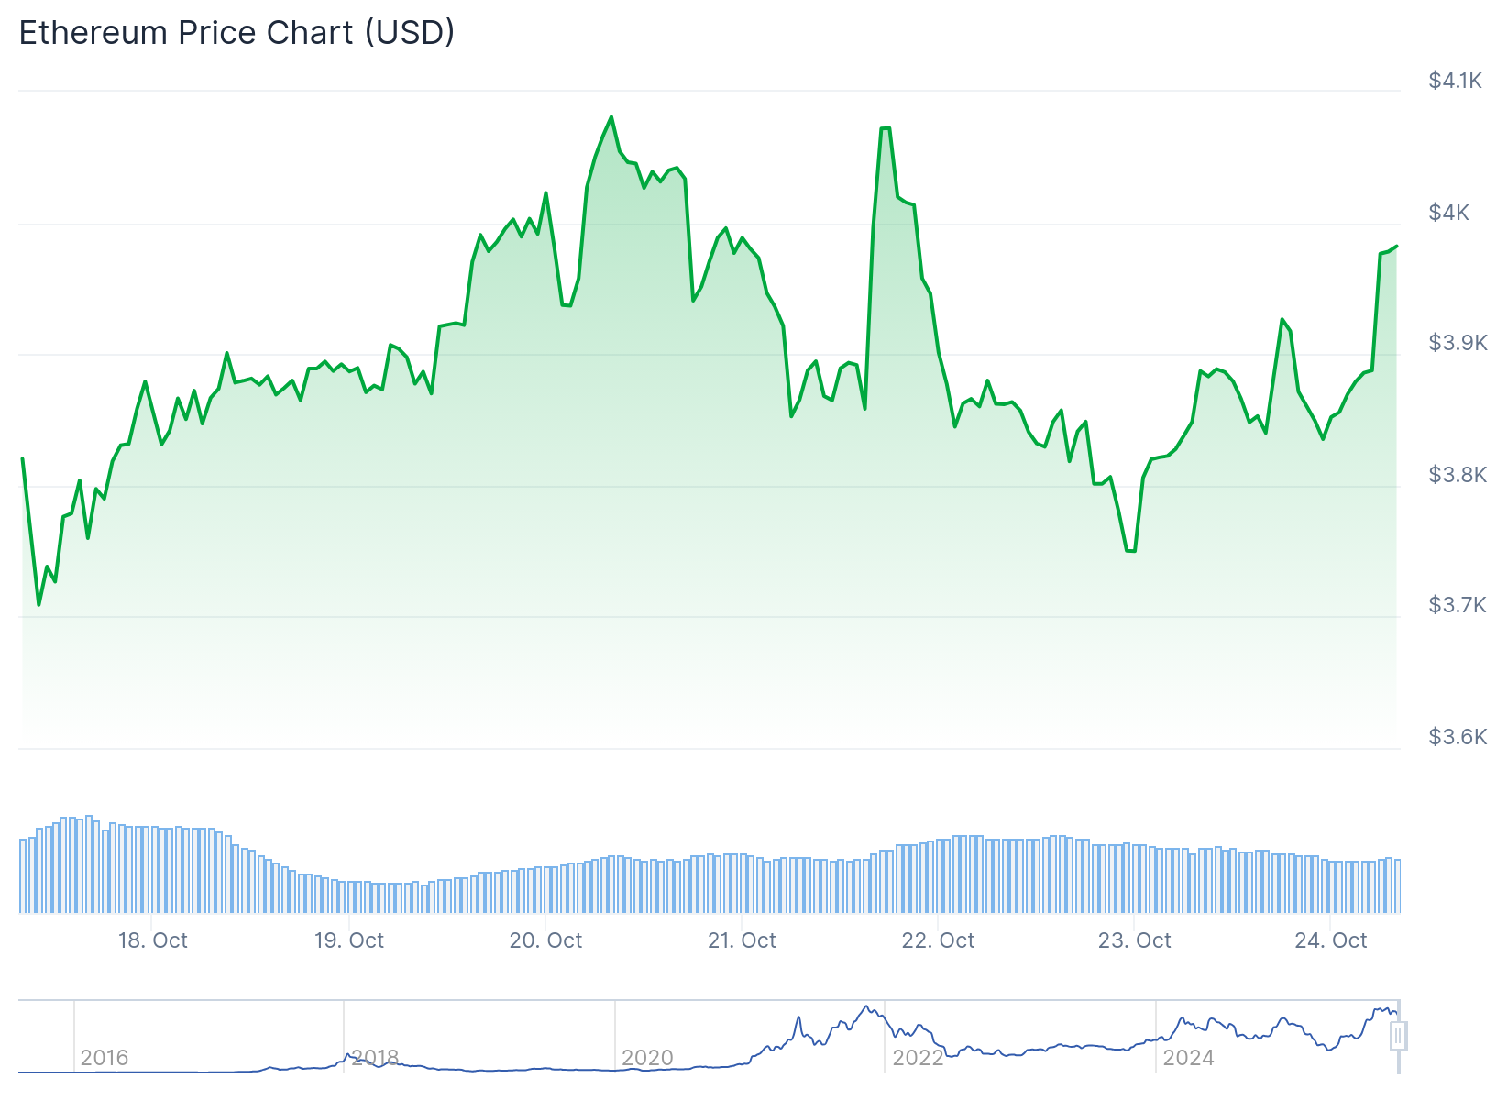The height and width of the screenshot is (1100, 1507).
Task: Click the 23. Oct date label
Action: pyautogui.click(x=1134, y=940)
